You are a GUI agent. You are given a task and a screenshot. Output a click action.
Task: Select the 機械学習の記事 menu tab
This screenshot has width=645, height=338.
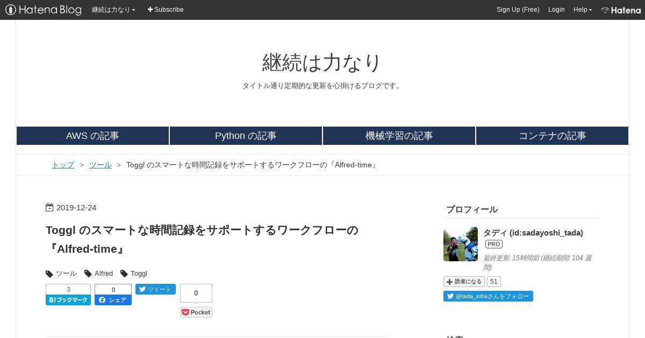point(399,136)
